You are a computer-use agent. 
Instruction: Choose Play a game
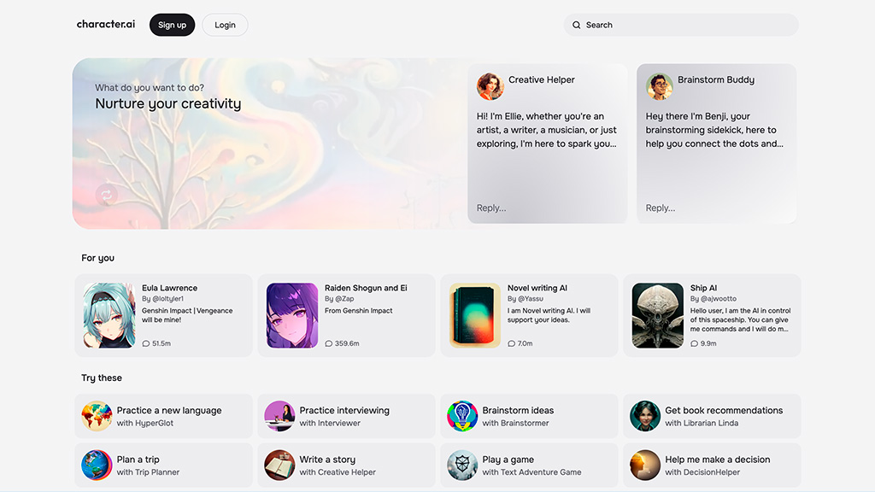(x=529, y=466)
